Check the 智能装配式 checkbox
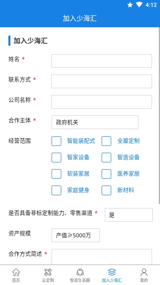 [x=56, y=141]
